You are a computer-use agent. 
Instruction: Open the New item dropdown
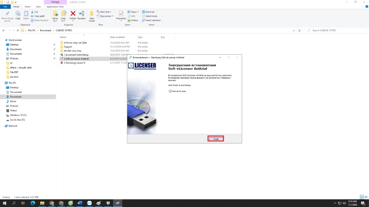(104, 12)
